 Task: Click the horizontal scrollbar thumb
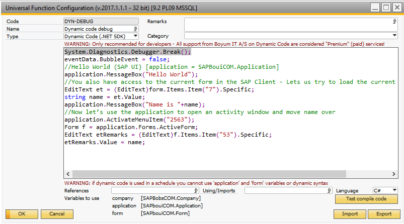coord(209,174)
